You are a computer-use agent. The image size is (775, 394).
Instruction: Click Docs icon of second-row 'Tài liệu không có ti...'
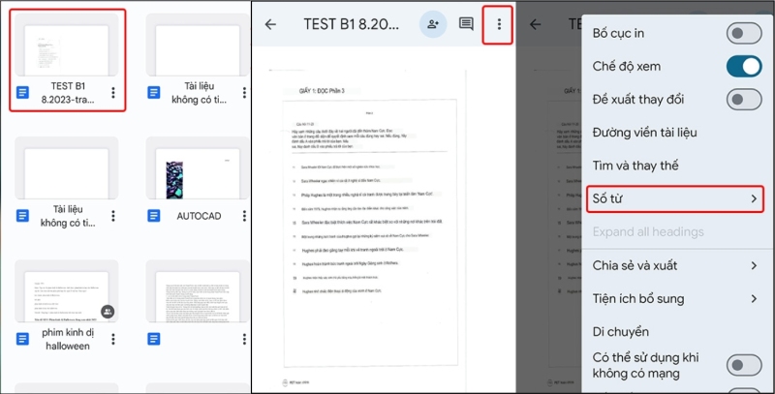[22, 216]
